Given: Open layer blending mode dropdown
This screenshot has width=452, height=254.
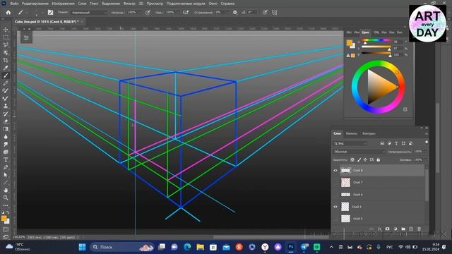Looking at the screenshot, I should click(359, 152).
